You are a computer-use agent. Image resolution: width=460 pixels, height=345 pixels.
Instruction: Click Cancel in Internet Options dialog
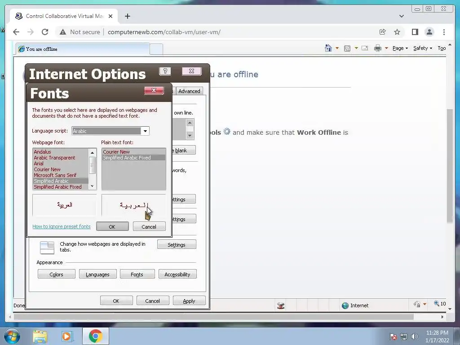(153, 301)
